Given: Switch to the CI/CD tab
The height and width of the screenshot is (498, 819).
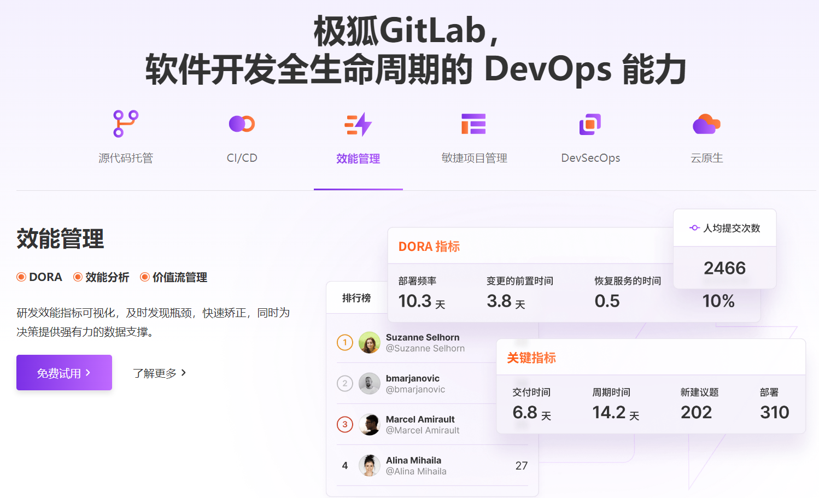Looking at the screenshot, I should [242, 158].
